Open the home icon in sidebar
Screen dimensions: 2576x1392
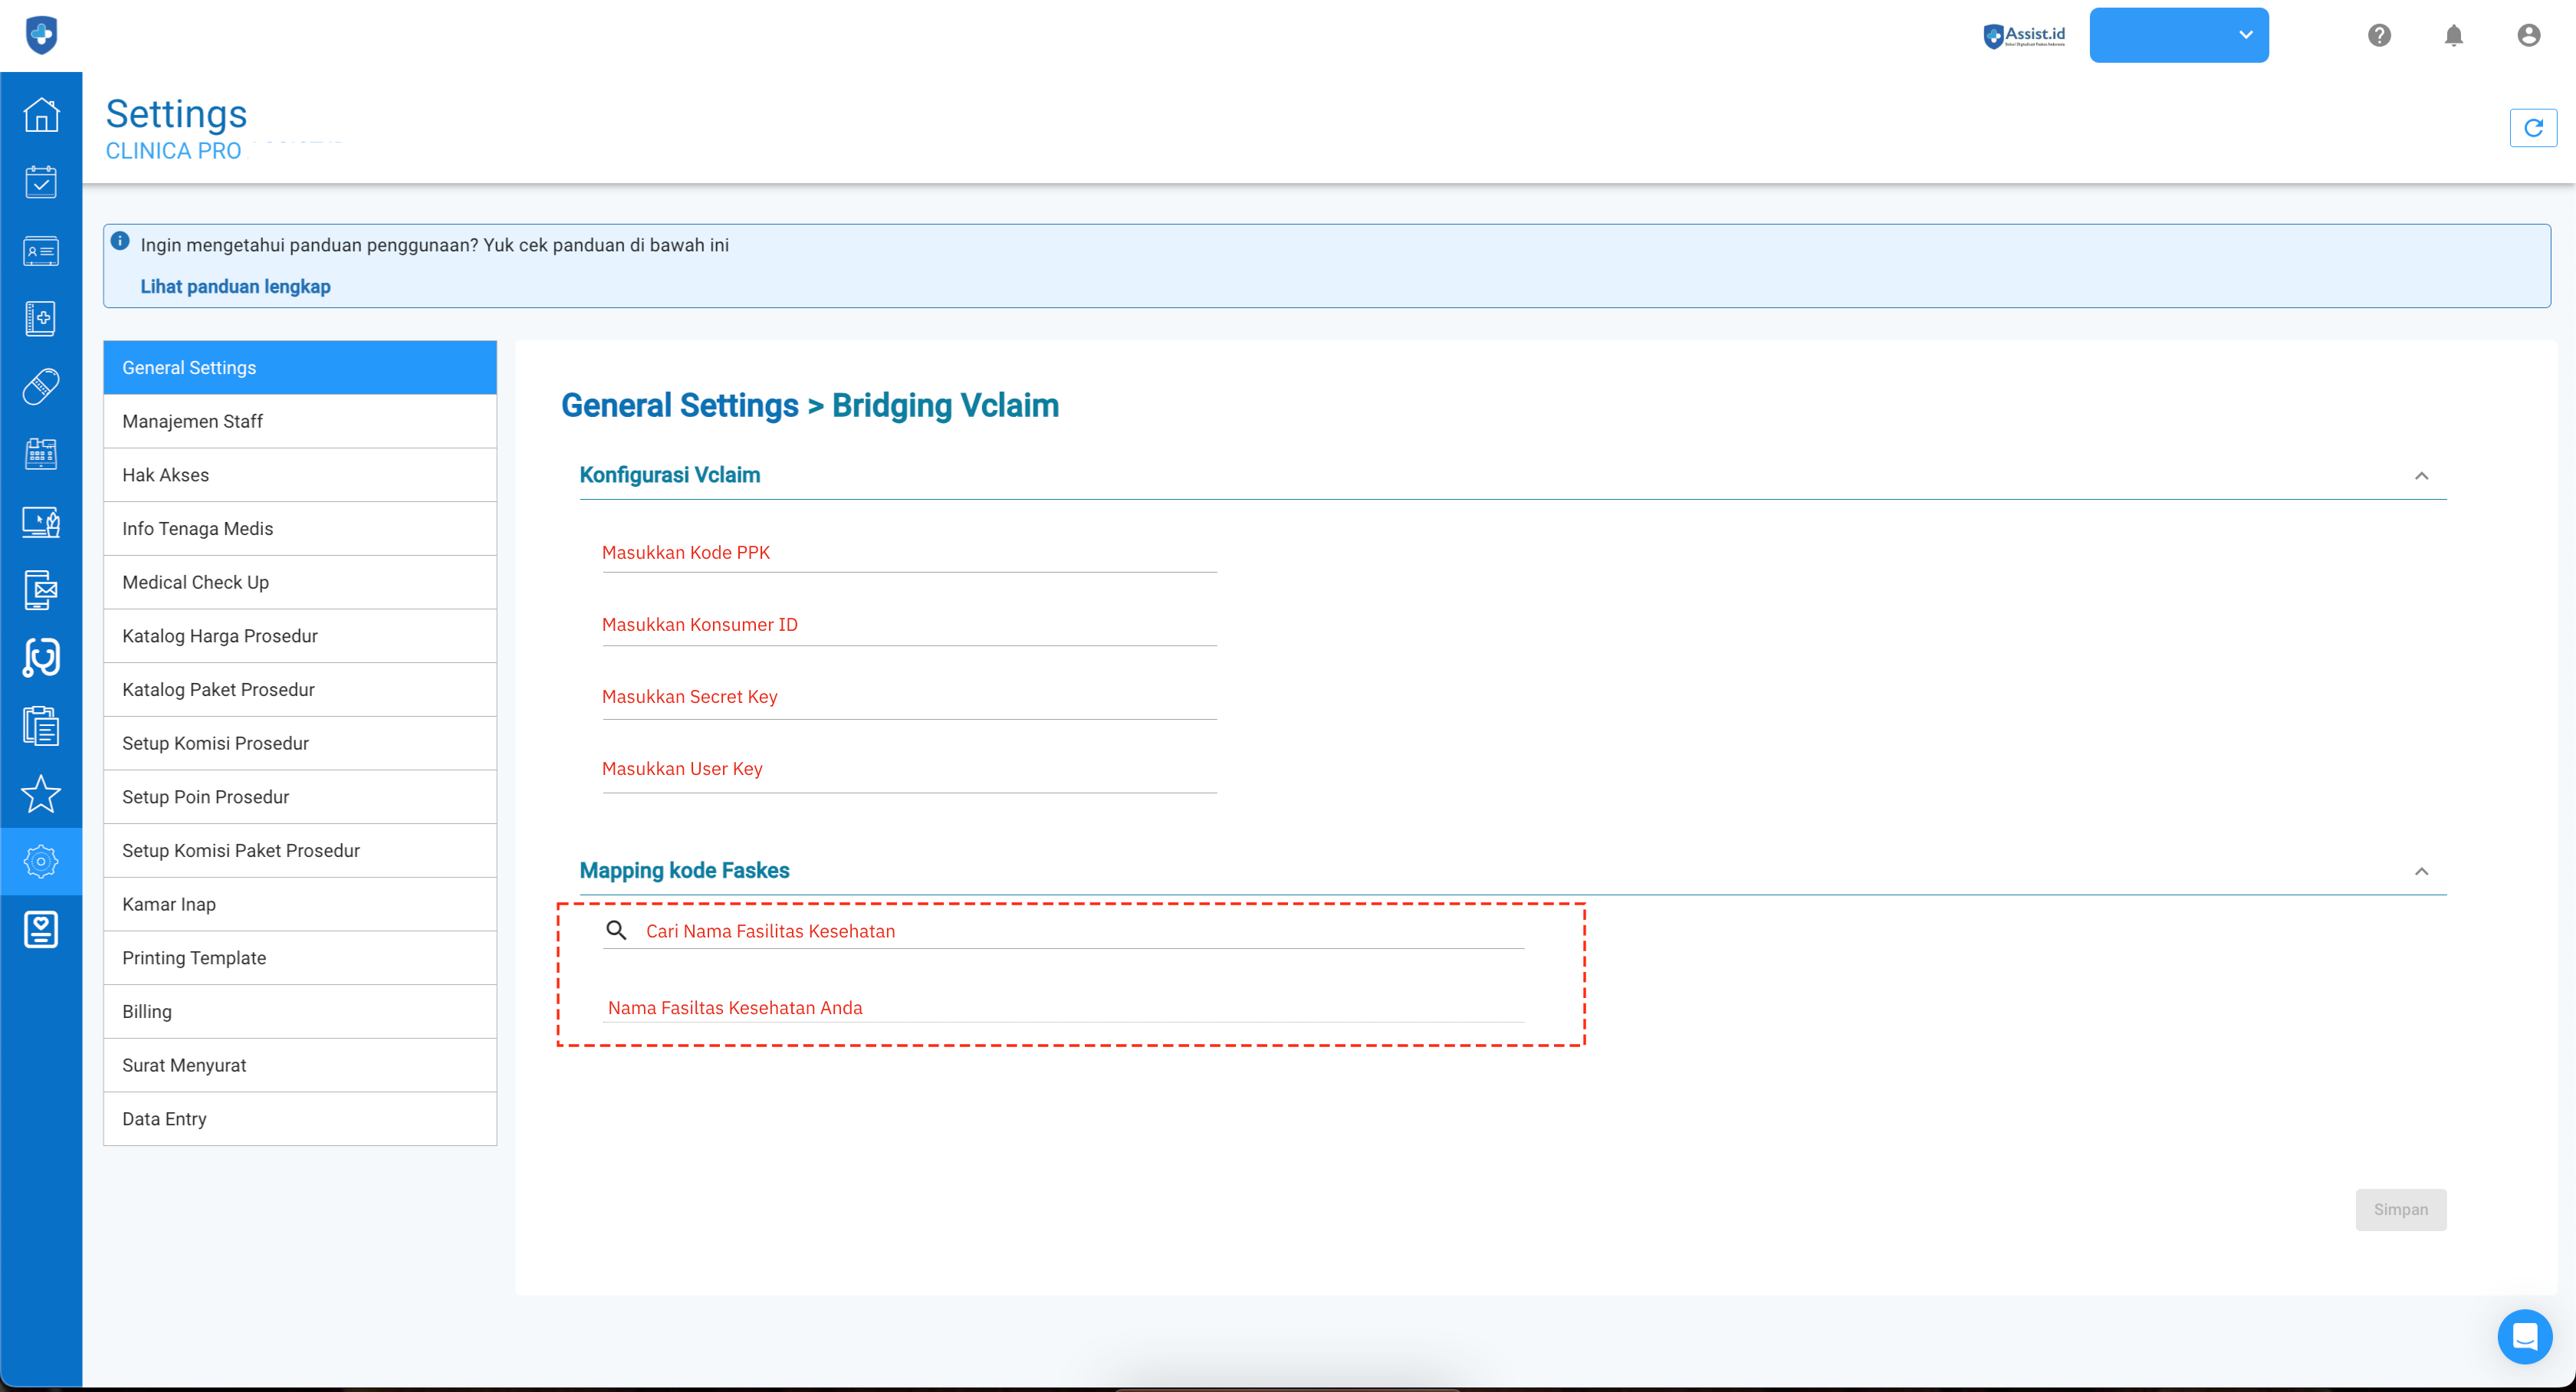click(41, 115)
